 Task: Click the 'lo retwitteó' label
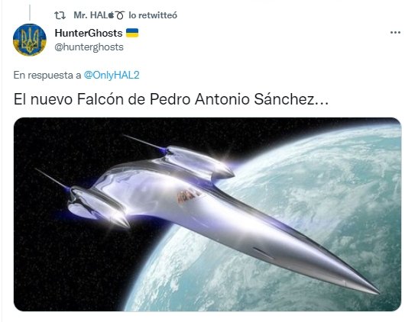tap(153, 15)
